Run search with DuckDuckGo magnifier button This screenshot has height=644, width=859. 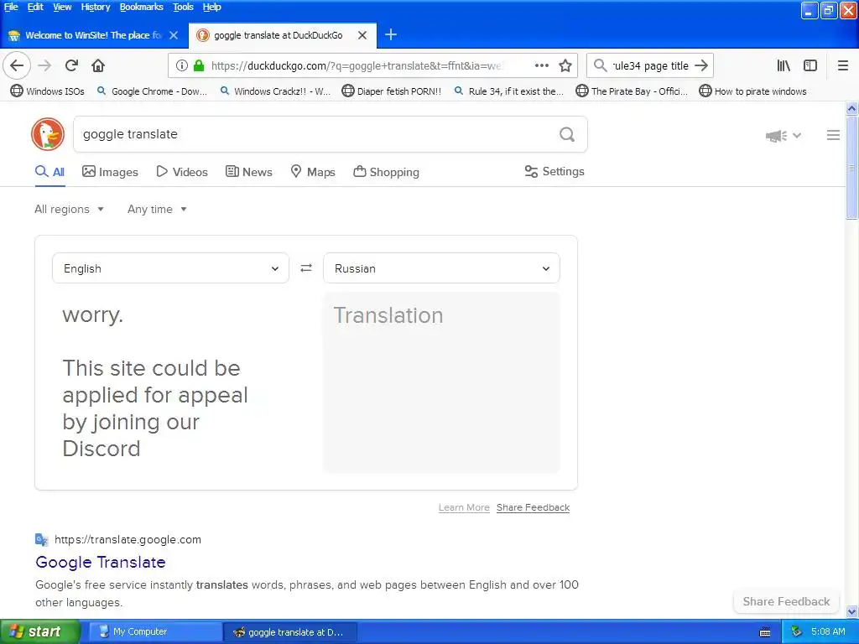pos(567,134)
